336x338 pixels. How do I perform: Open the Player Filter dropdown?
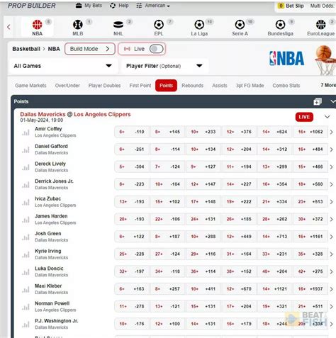(164, 66)
